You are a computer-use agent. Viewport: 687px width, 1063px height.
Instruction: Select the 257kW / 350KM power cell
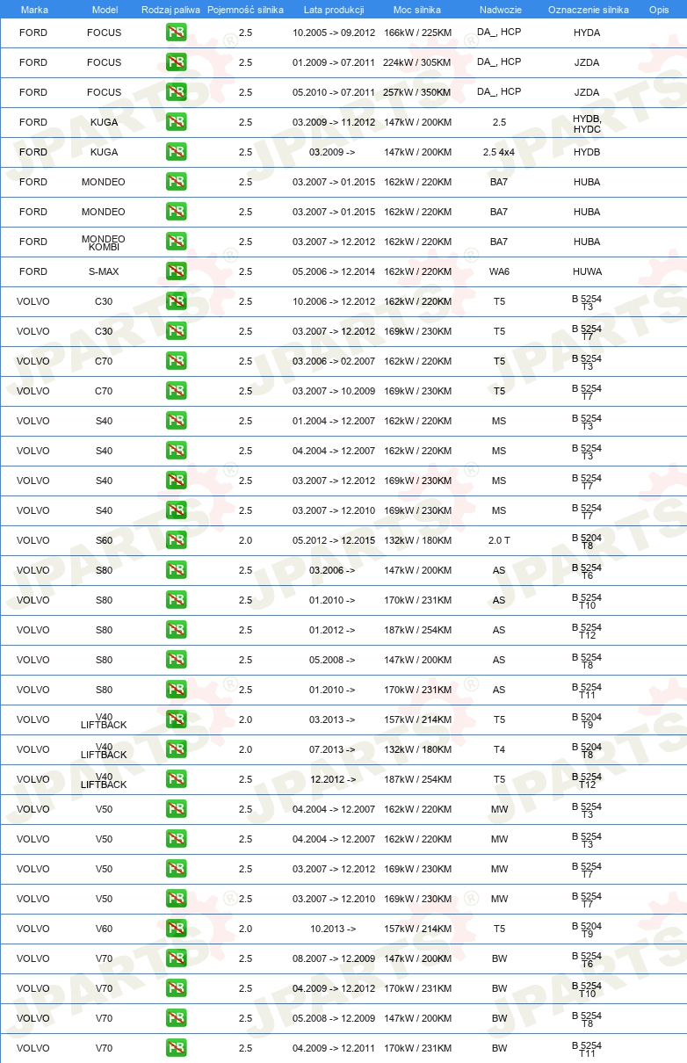pyautogui.click(x=417, y=92)
